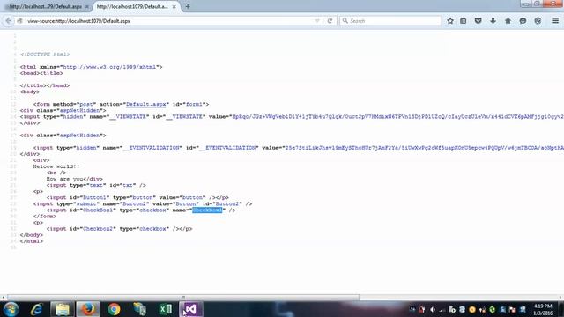Follow the Default.aspx link in form action
The width and height of the screenshot is (564, 317).
click(145, 104)
